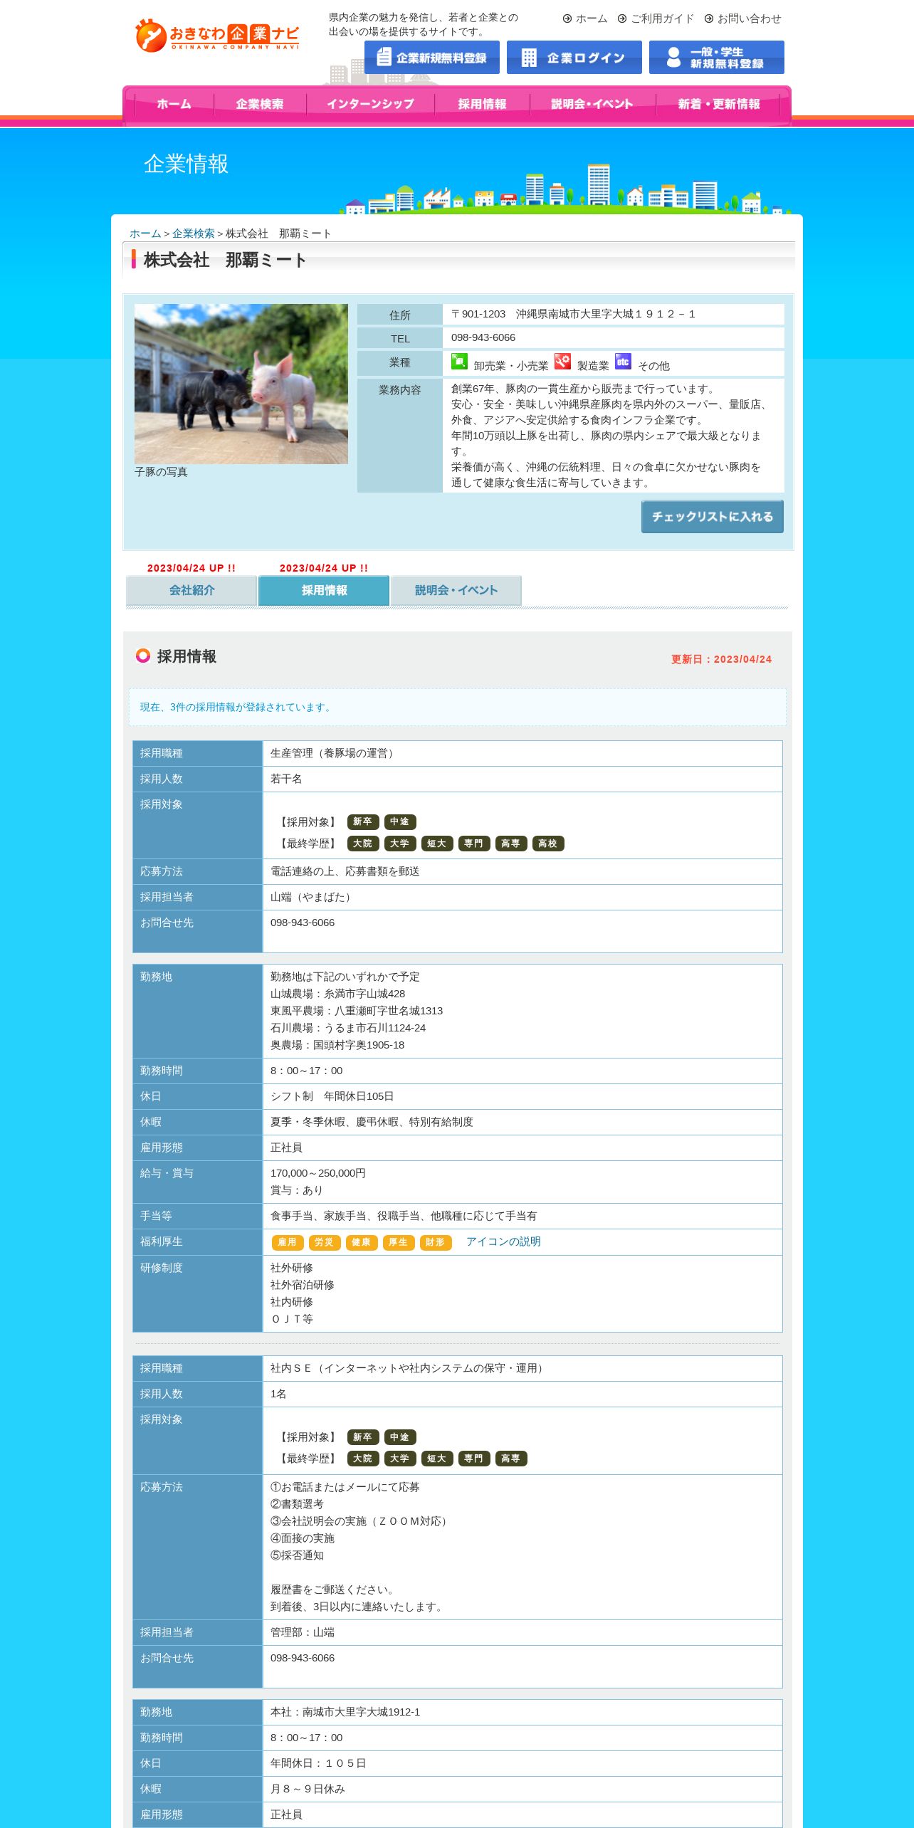Screen dimensions: 914x1828
Task: Click 高校 education badge in first job
Action: (548, 844)
